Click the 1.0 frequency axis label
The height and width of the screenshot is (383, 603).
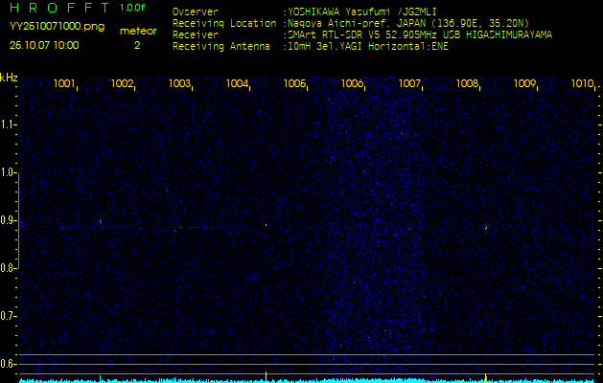click(8, 172)
